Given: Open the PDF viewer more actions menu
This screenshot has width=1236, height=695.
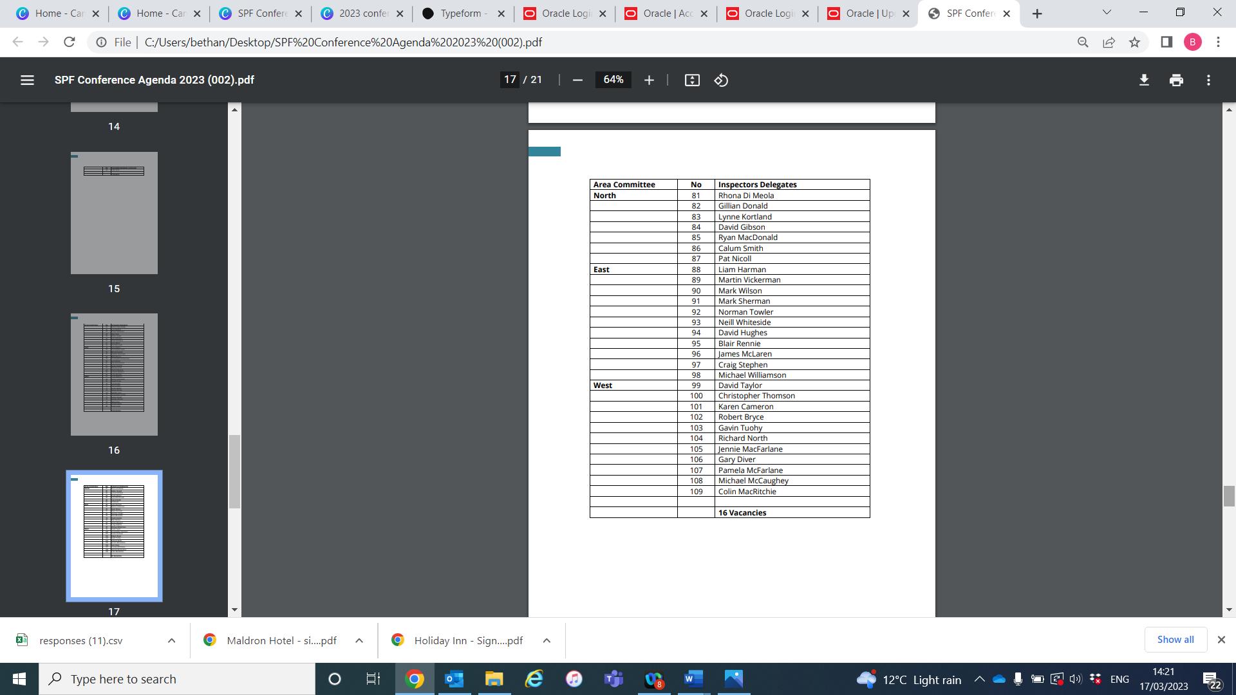Looking at the screenshot, I should pyautogui.click(x=1208, y=80).
